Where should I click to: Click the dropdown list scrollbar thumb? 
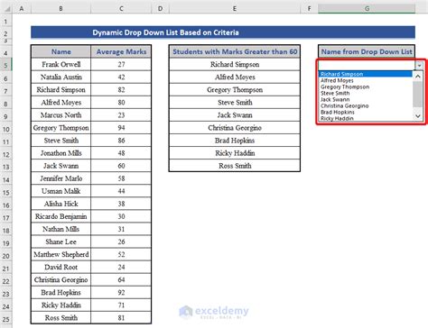[x=418, y=94]
